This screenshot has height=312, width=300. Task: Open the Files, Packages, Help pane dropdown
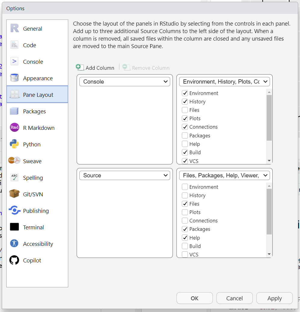click(225, 175)
